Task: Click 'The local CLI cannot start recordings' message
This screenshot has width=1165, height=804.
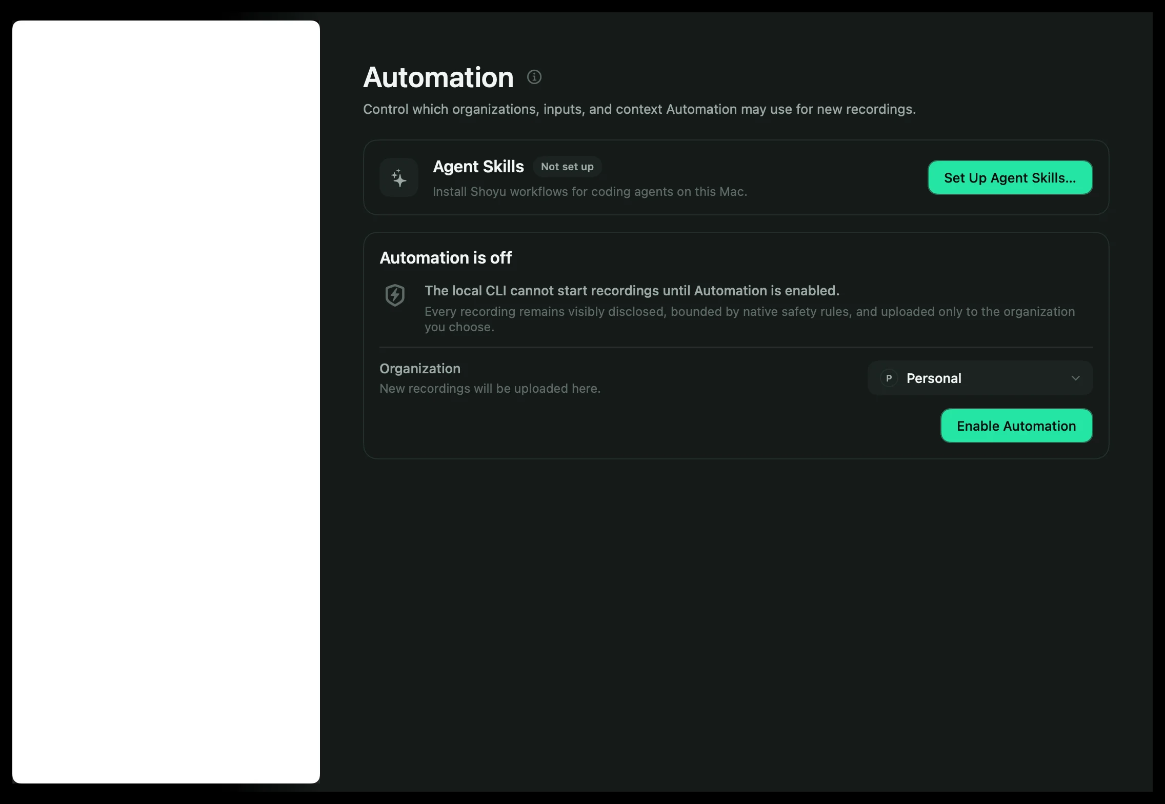Action: click(x=632, y=291)
